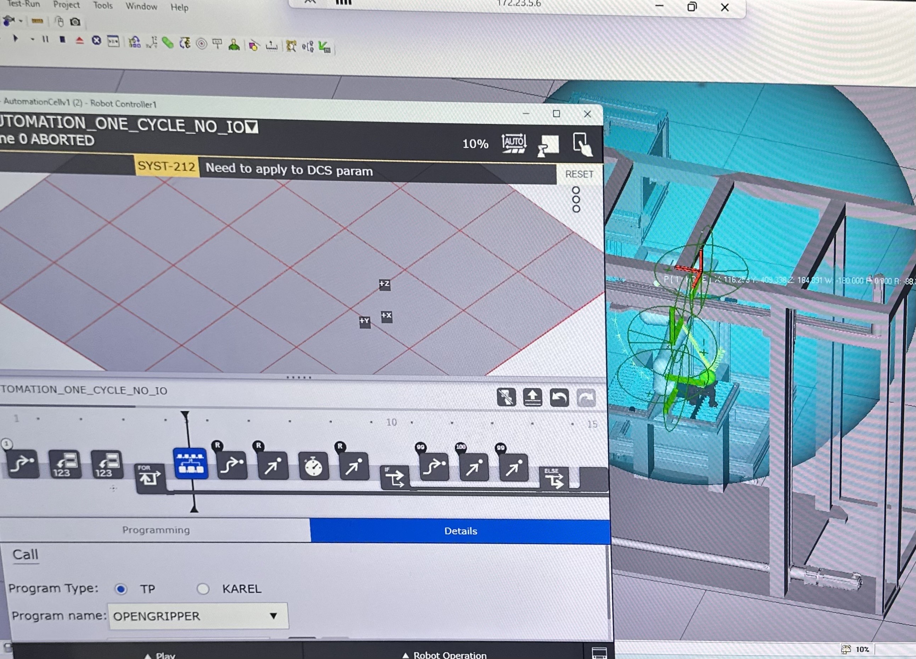Click the timeline playhead marker at step 5
916x659 pixels.
click(x=185, y=416)
